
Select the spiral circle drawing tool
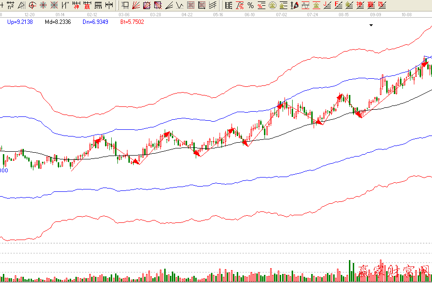[32, 5]
